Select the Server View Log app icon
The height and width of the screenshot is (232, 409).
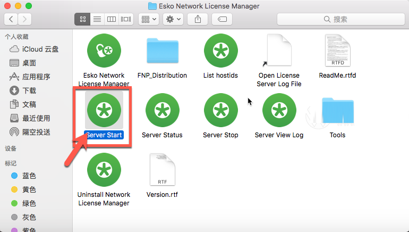[279, 110]
